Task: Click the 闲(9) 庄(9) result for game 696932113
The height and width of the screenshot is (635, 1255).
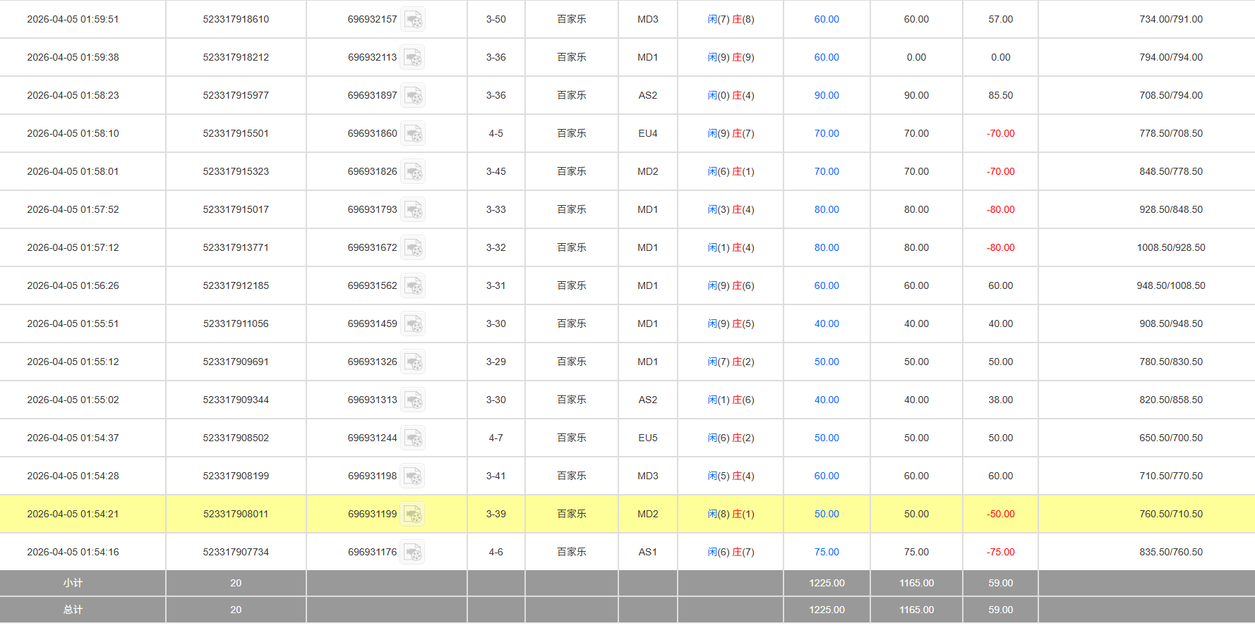Action: (731, 57)
